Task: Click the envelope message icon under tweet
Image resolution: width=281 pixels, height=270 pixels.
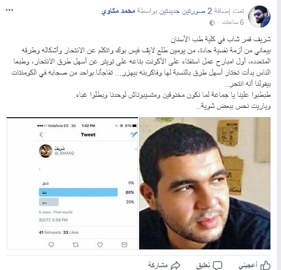Action: [x=124, y=244]
